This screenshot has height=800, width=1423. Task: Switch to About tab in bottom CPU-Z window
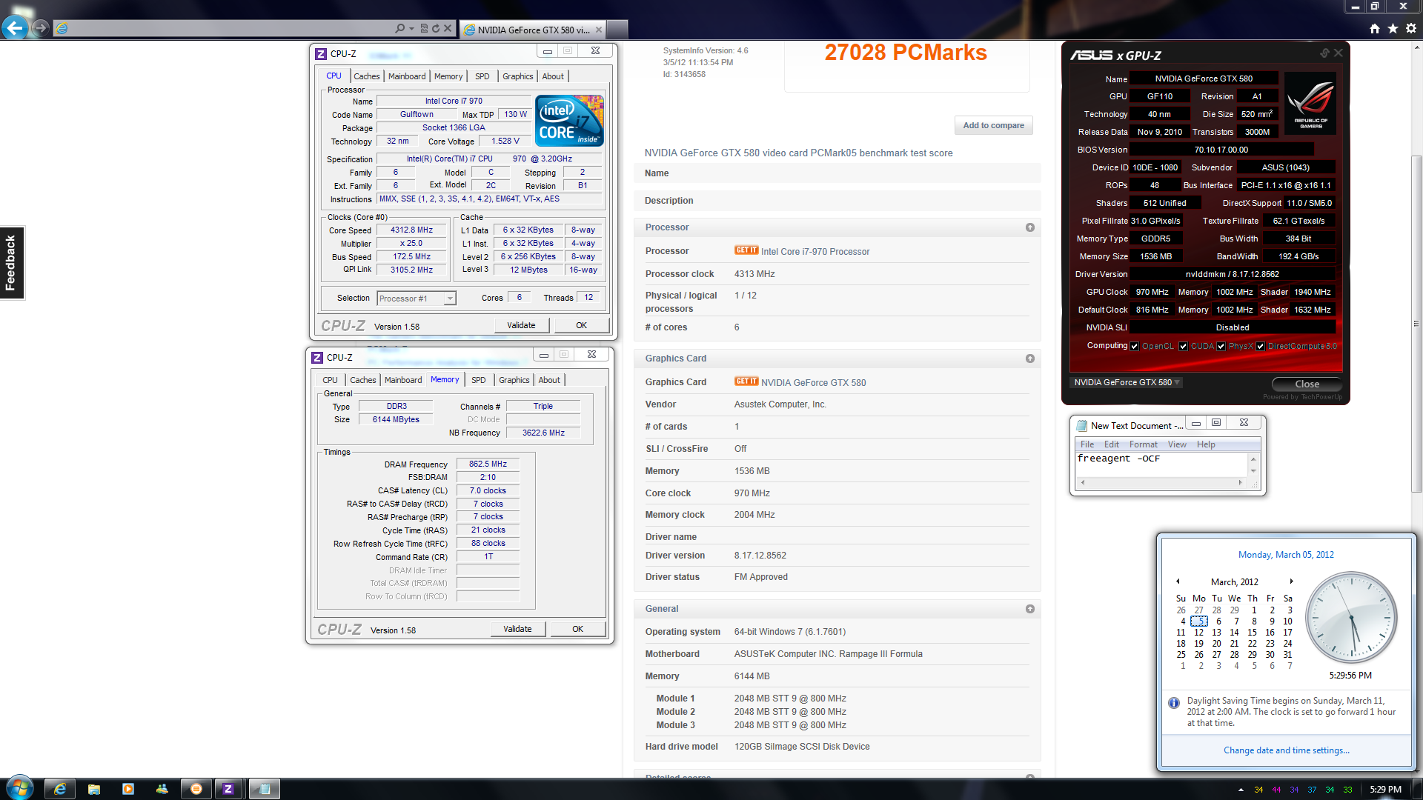pos(549,380)
